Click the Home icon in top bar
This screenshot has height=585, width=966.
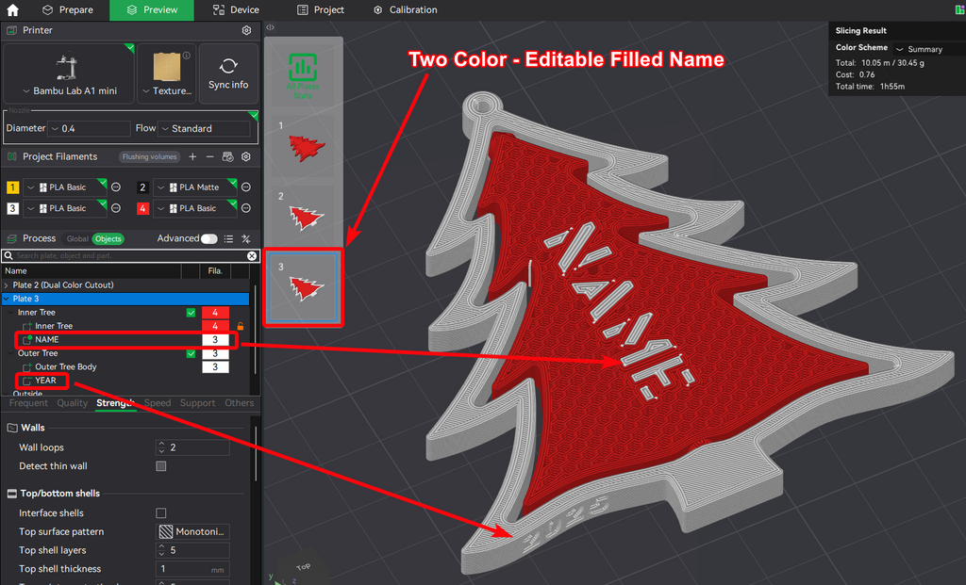click(12, 9)
